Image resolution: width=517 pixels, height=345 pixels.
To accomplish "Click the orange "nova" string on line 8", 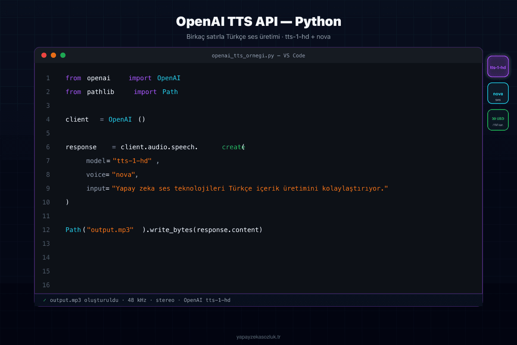I will tap(124, 175).
